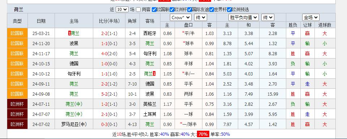Open the 全场 dropdown

311,17
